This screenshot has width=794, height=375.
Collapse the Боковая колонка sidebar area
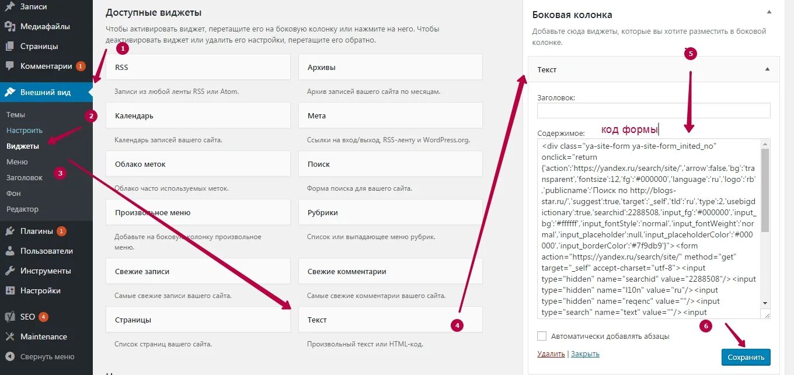coord(769,12)
